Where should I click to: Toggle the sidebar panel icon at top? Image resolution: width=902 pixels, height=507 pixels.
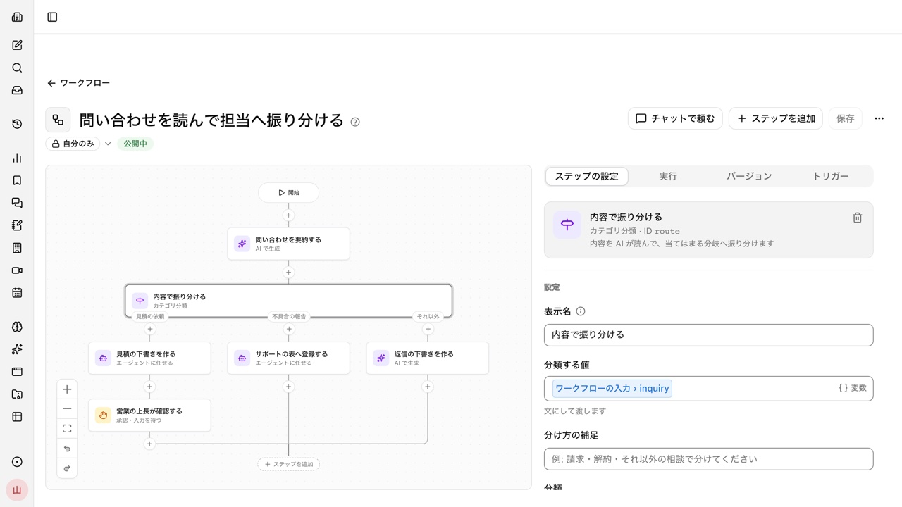[x=52, y=17]
